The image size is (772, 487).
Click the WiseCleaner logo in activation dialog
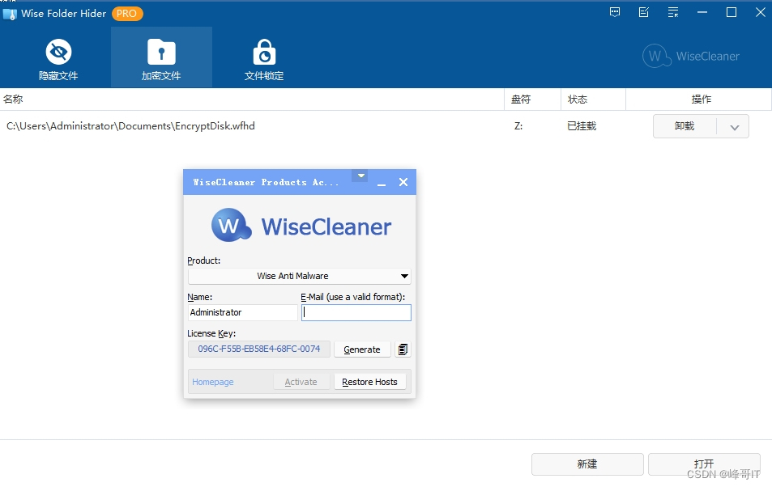click(x=301, y=226)
